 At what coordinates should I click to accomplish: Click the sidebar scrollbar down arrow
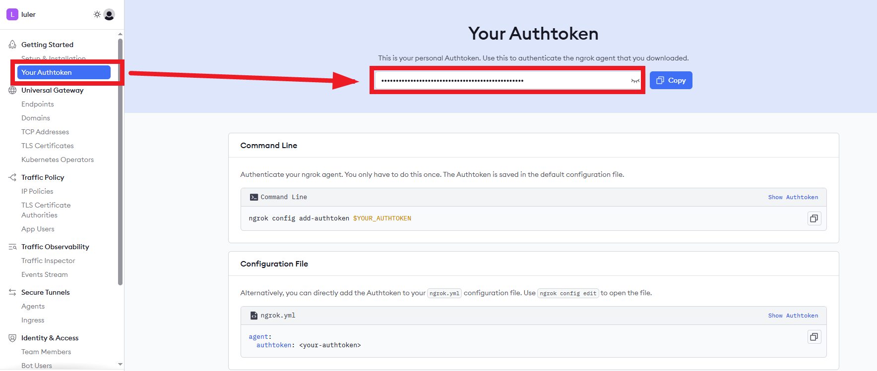[x=120, y=364]
